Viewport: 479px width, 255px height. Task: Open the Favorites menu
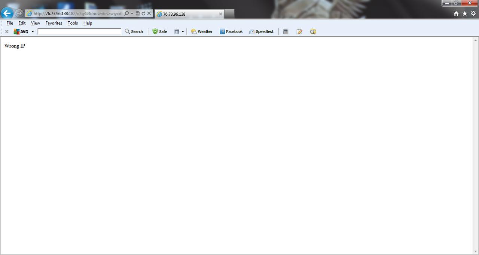point(54,23)
